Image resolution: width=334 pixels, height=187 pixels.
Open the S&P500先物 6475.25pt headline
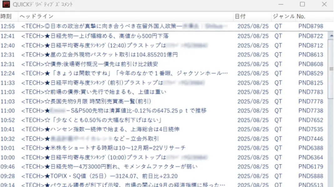114,111
